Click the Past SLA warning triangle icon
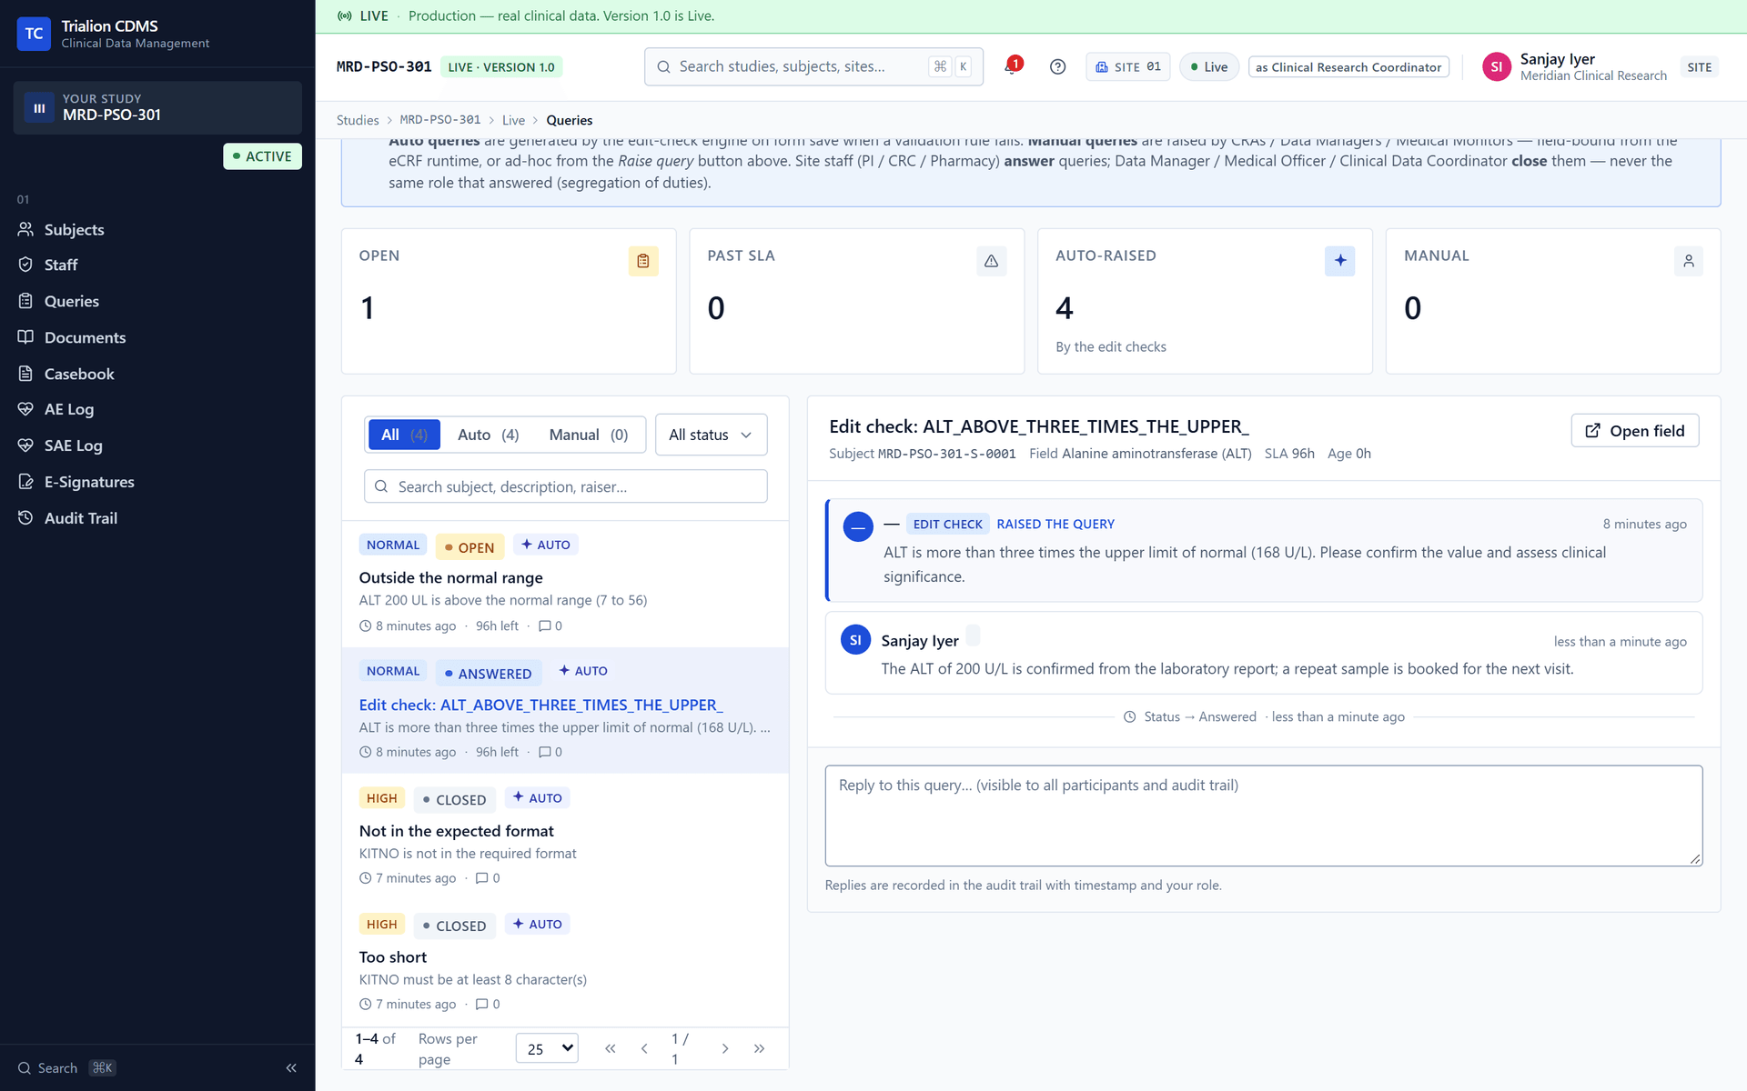The height and width of the screenshot is (1091, 1747). [991, 261]
